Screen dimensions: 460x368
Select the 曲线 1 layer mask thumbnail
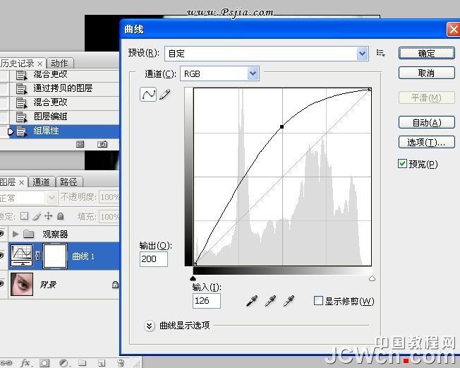(55, 256)
